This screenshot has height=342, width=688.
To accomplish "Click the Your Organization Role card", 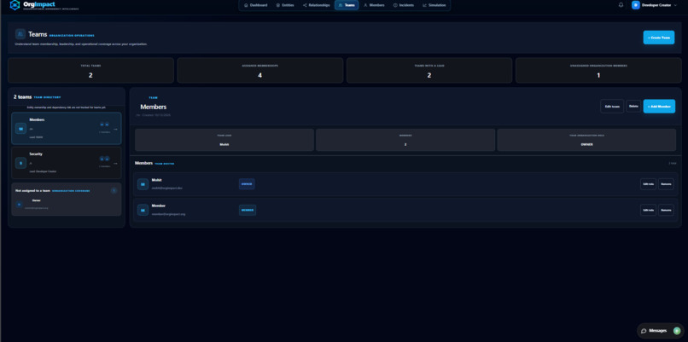I will pyautogui.click(x=586, y=140).
